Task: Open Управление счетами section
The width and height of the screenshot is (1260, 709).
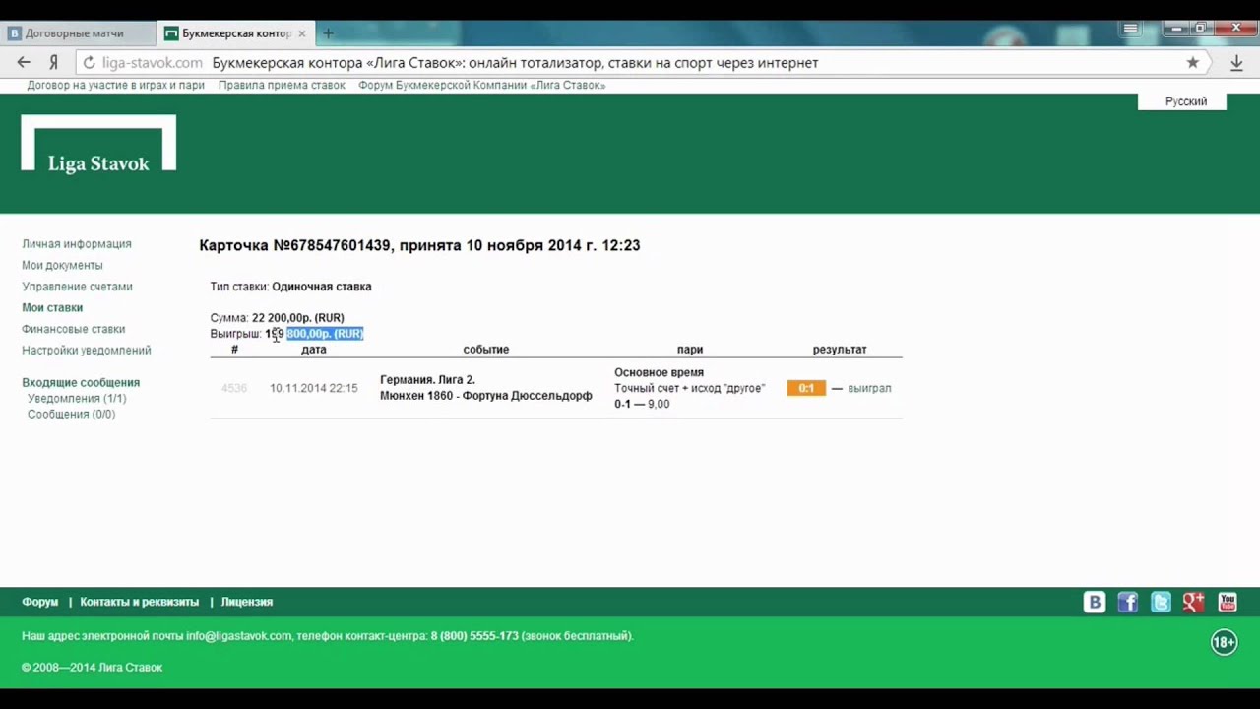Action: pos(77,287)
